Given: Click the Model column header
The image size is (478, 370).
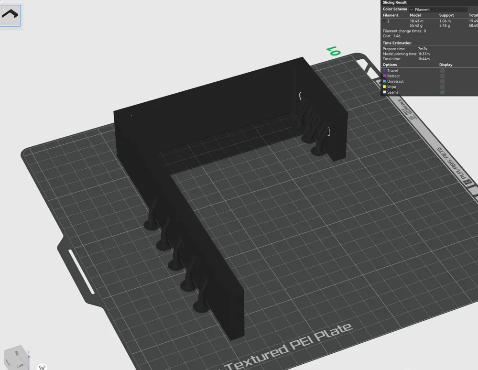Looking at the screenshot, I should tap(415, 15).
